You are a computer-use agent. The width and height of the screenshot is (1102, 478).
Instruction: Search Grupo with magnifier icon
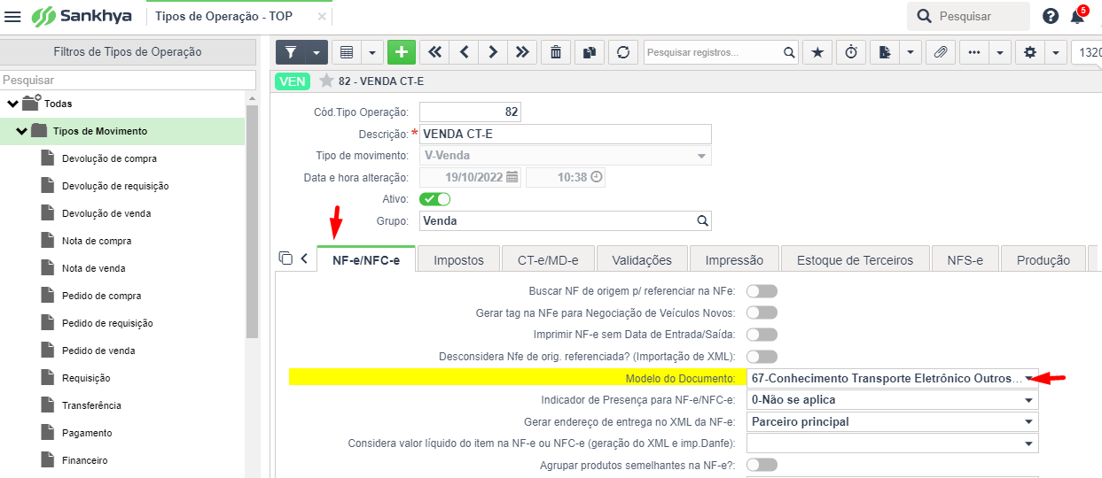[x=702, y=220]
